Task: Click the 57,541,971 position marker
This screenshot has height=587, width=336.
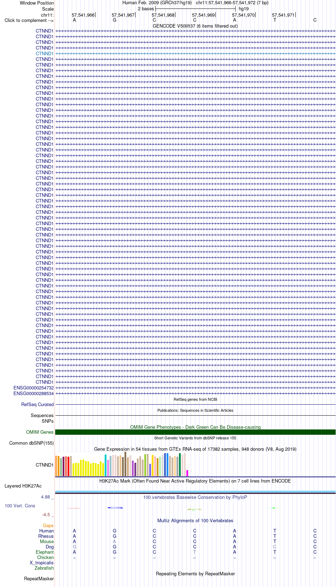Action: (x=283, y=15)
